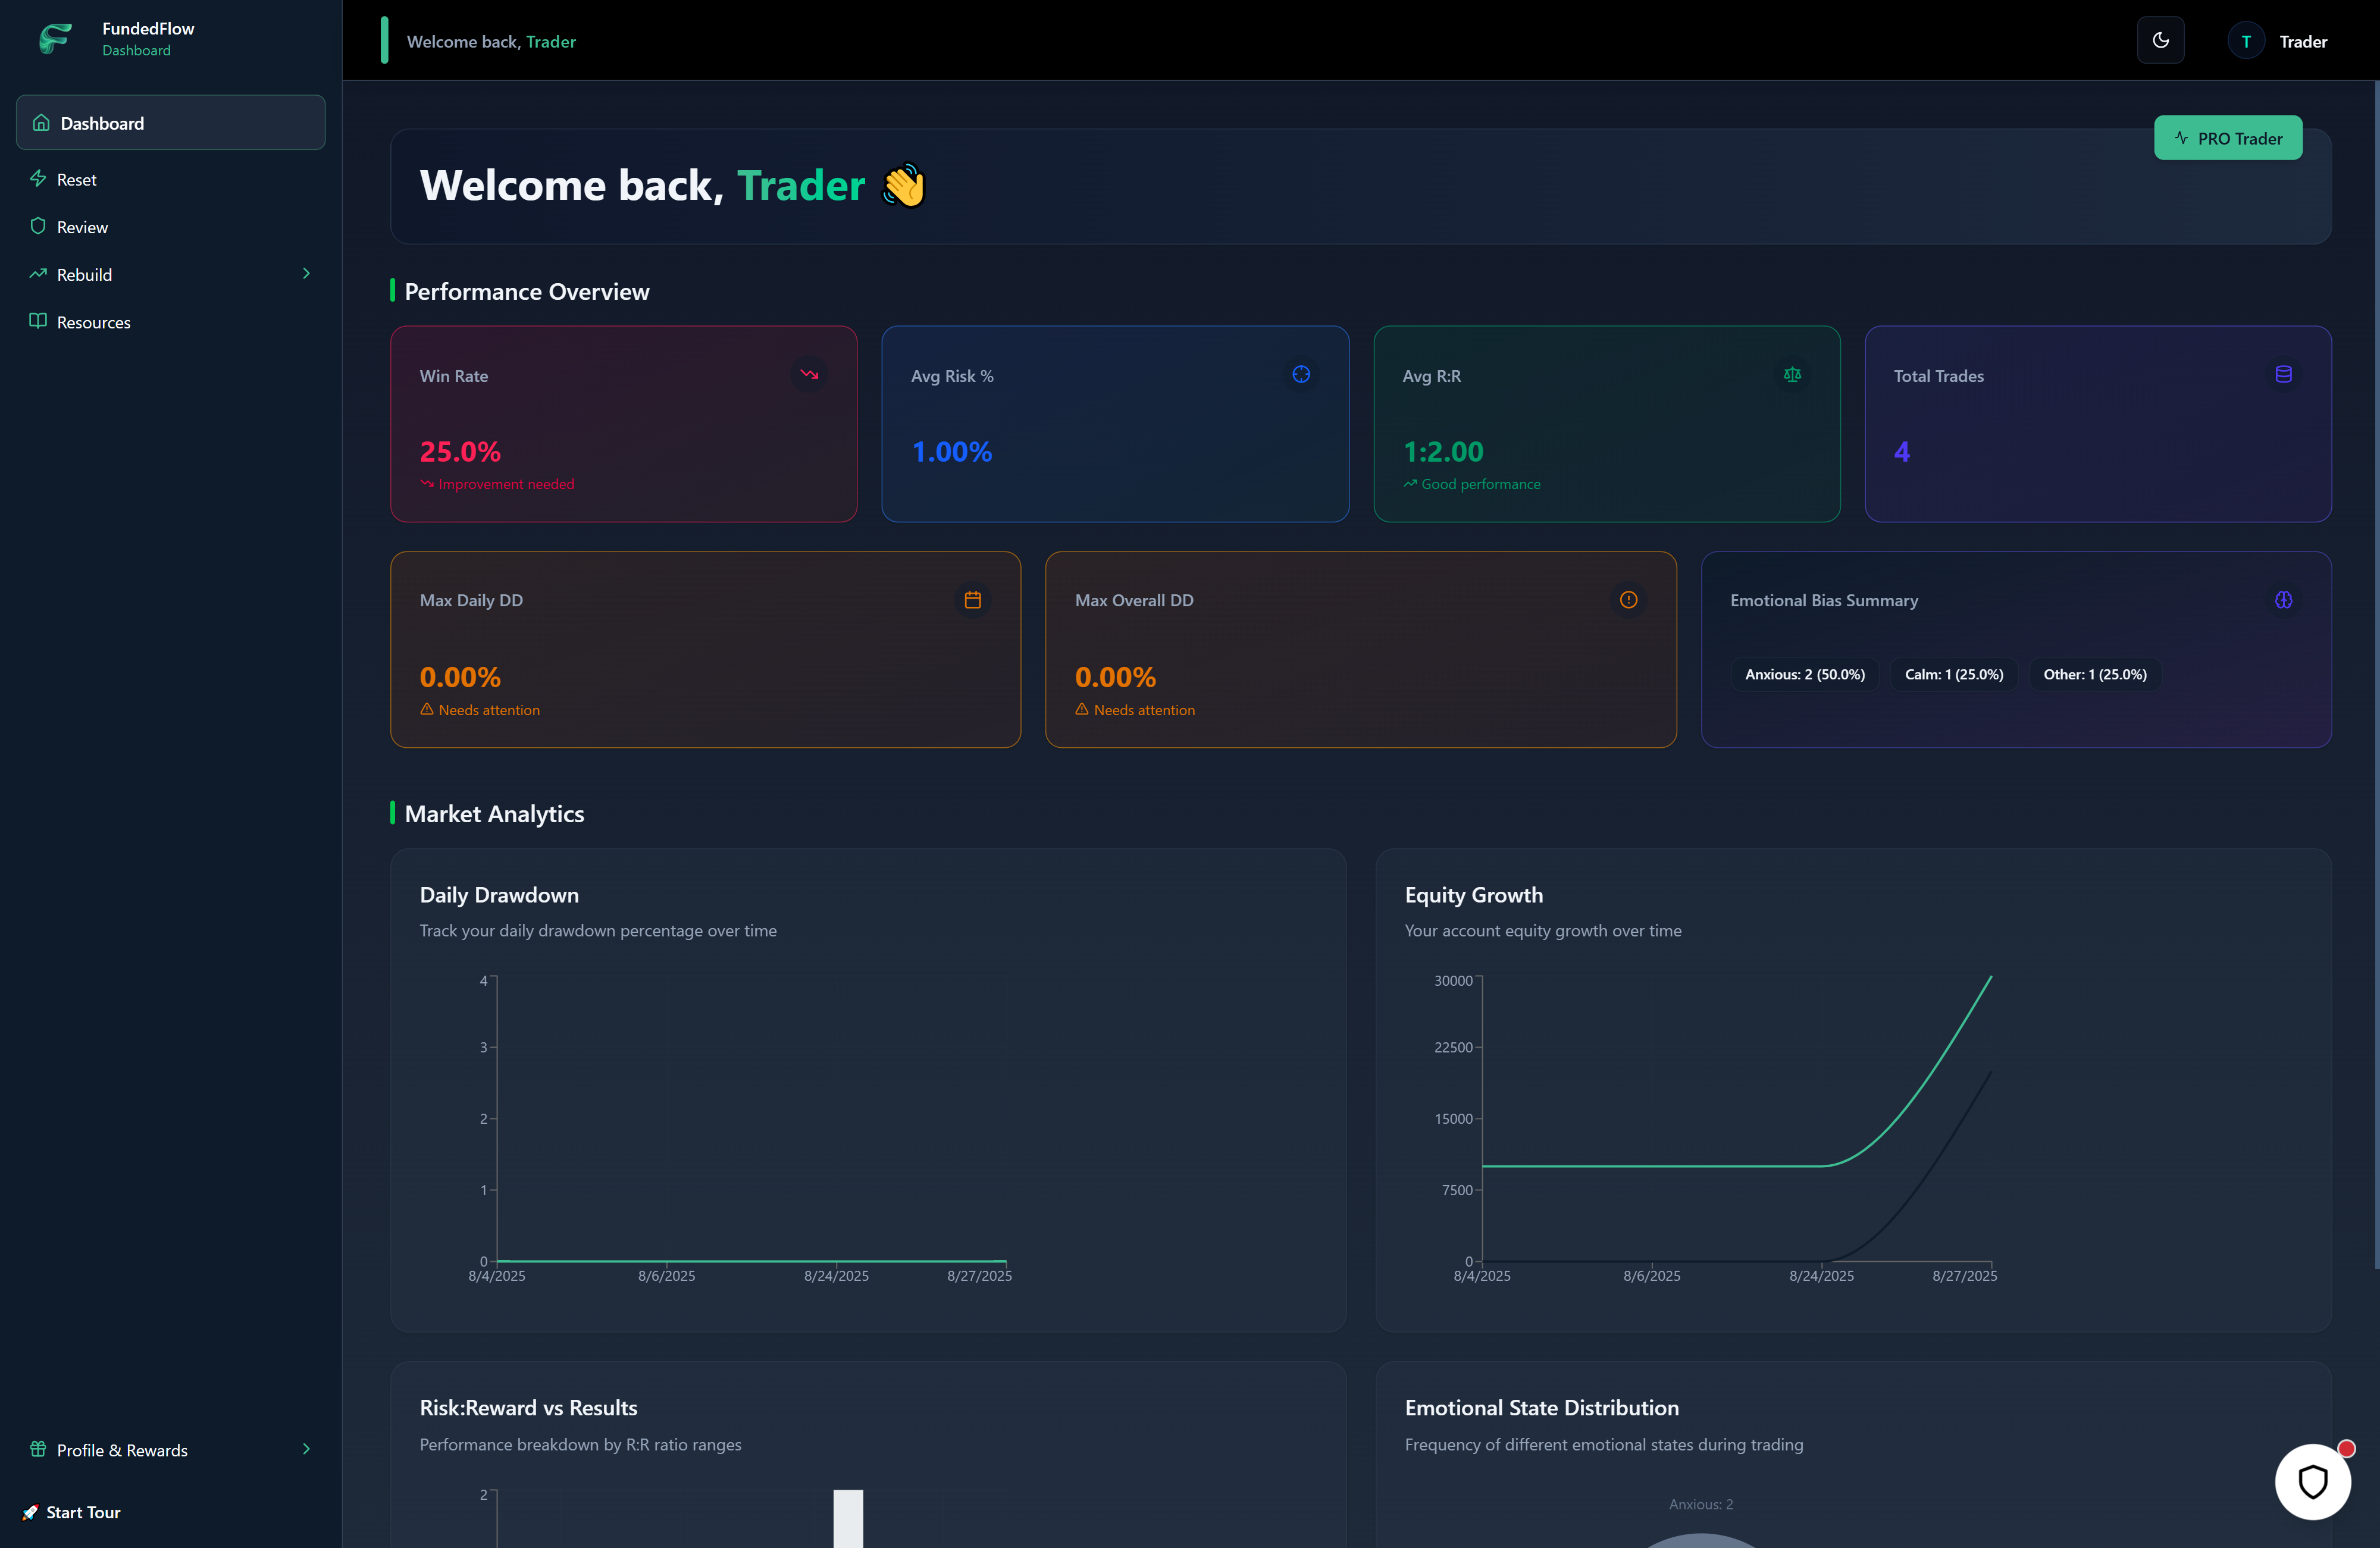Click the FundedFlow logo icon
The height and width of the screenshot is (1548, 2380).
coord(55,39)
